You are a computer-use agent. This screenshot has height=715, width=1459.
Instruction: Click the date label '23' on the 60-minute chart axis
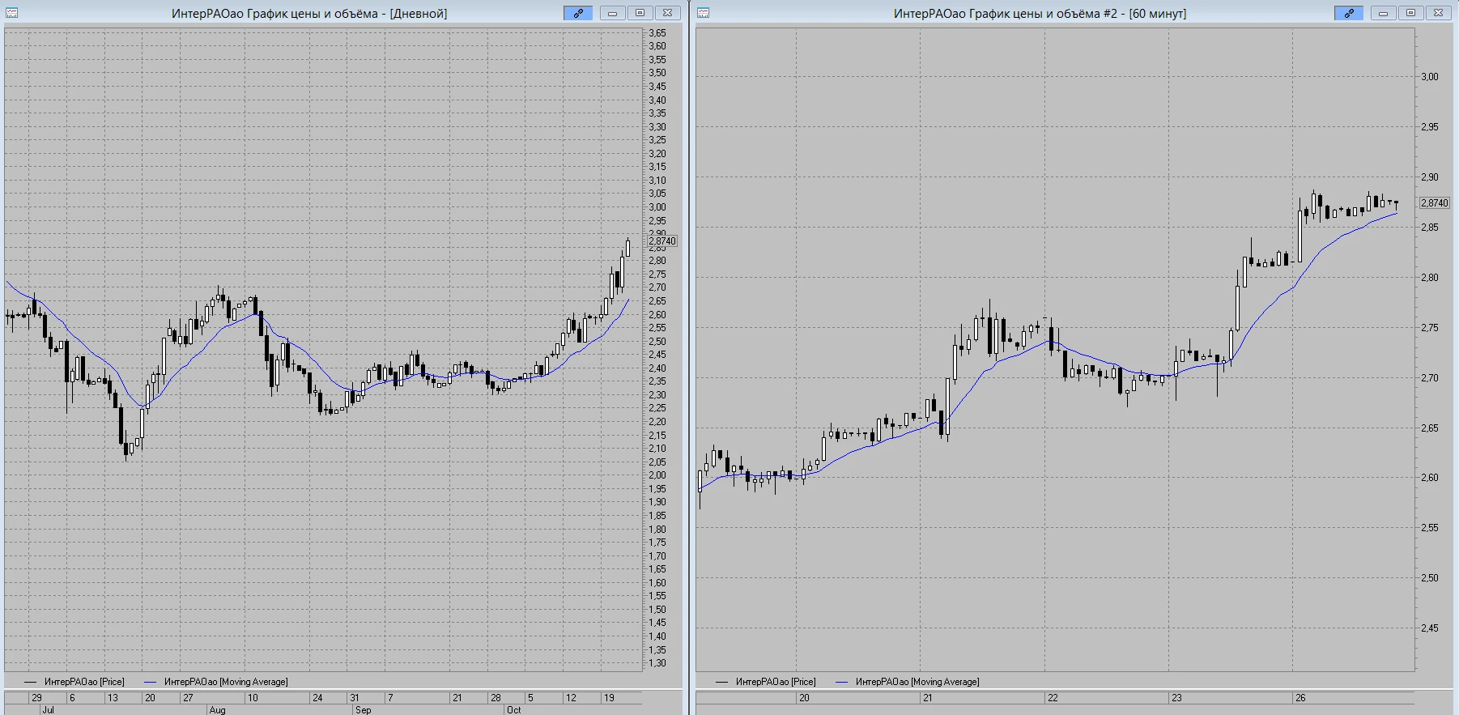(x=1176, y=697)
